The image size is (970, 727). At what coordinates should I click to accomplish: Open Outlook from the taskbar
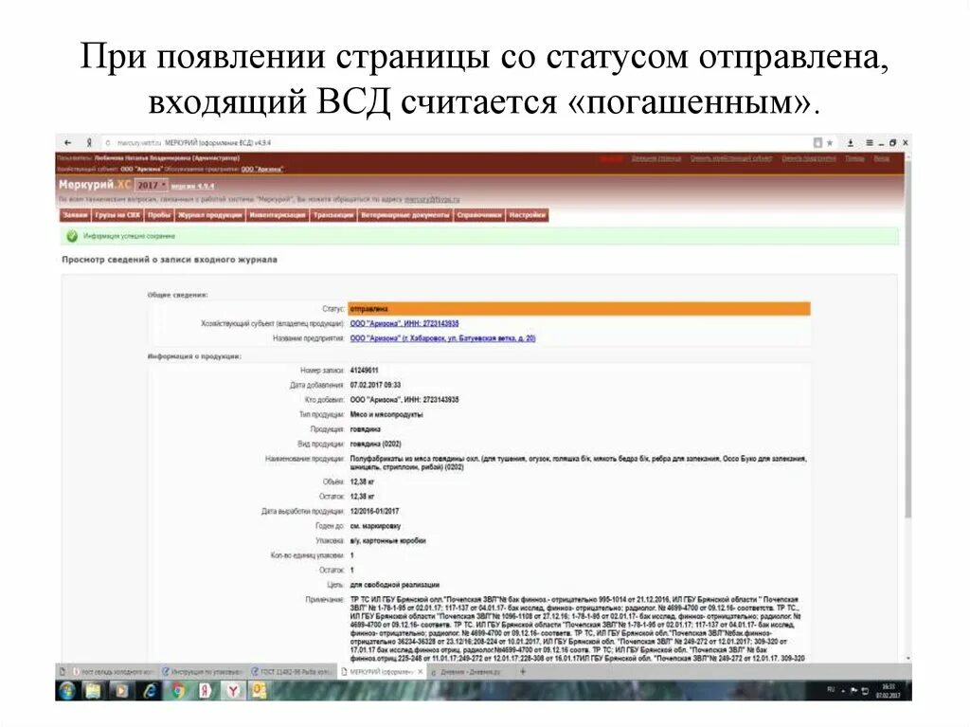point(259,690)
